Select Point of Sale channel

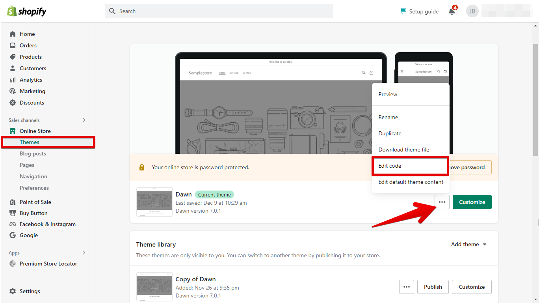coord(35,202)
